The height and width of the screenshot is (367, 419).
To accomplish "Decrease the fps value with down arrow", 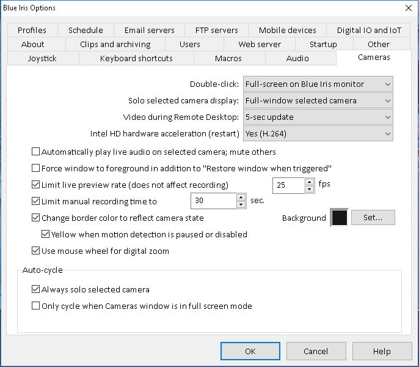I will [x=309, y=189].
